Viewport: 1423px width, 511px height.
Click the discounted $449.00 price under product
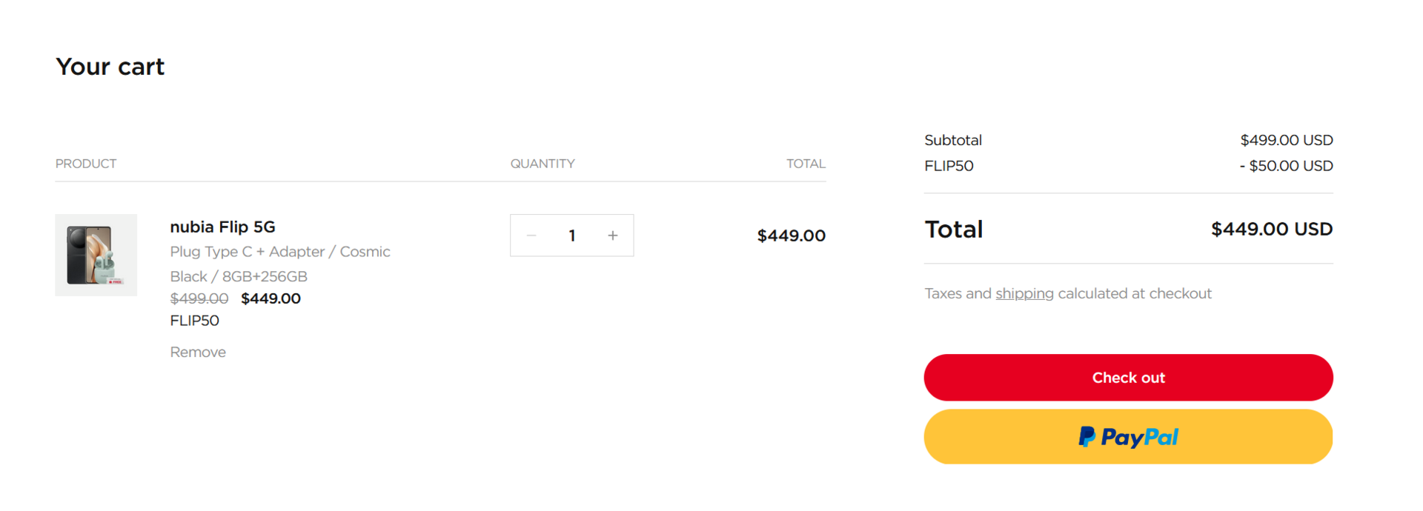pyautogui.click(x=271, y=298)
